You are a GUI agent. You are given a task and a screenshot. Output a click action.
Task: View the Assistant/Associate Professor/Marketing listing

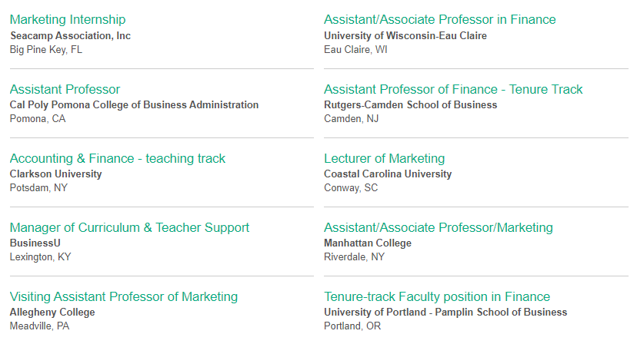click(439, 227)
